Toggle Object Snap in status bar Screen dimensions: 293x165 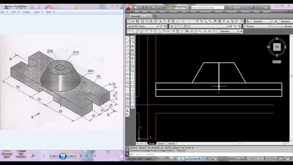point(179,159)
